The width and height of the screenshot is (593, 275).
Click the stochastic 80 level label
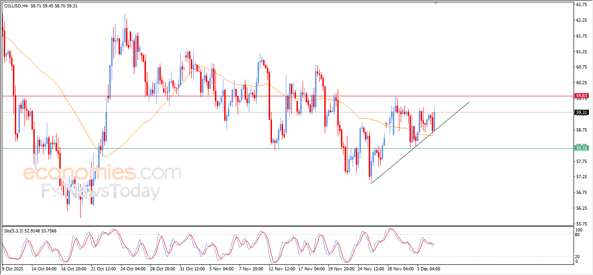578,234
